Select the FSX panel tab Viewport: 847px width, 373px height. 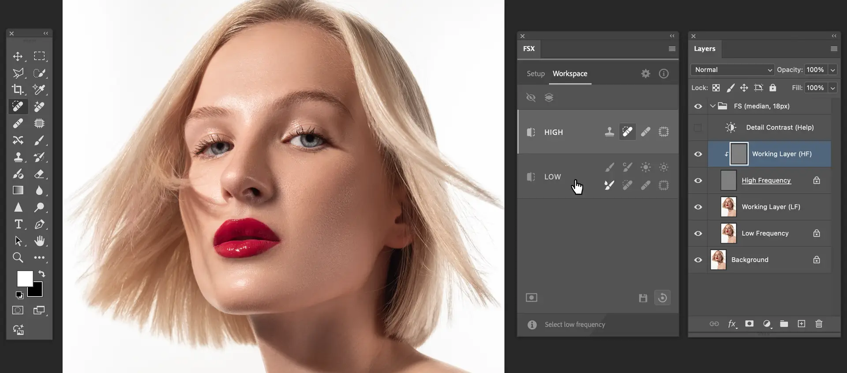click(x=529, y=49)
